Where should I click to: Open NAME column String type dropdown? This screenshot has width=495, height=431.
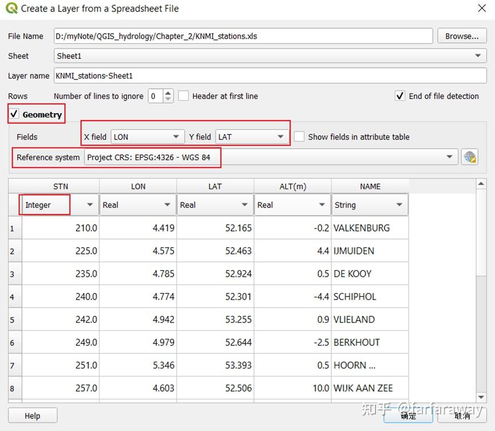(x=369, y=205)
